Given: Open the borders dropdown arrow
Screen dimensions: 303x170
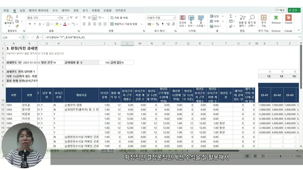Looking at the screenshot, I should click(x=52, y=24).
